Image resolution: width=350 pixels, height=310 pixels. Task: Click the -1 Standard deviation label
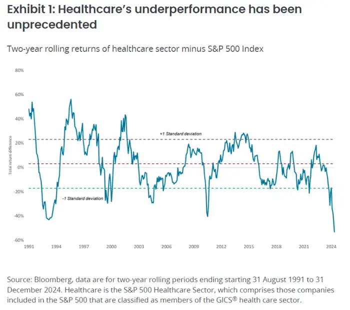tap(82, 198)
